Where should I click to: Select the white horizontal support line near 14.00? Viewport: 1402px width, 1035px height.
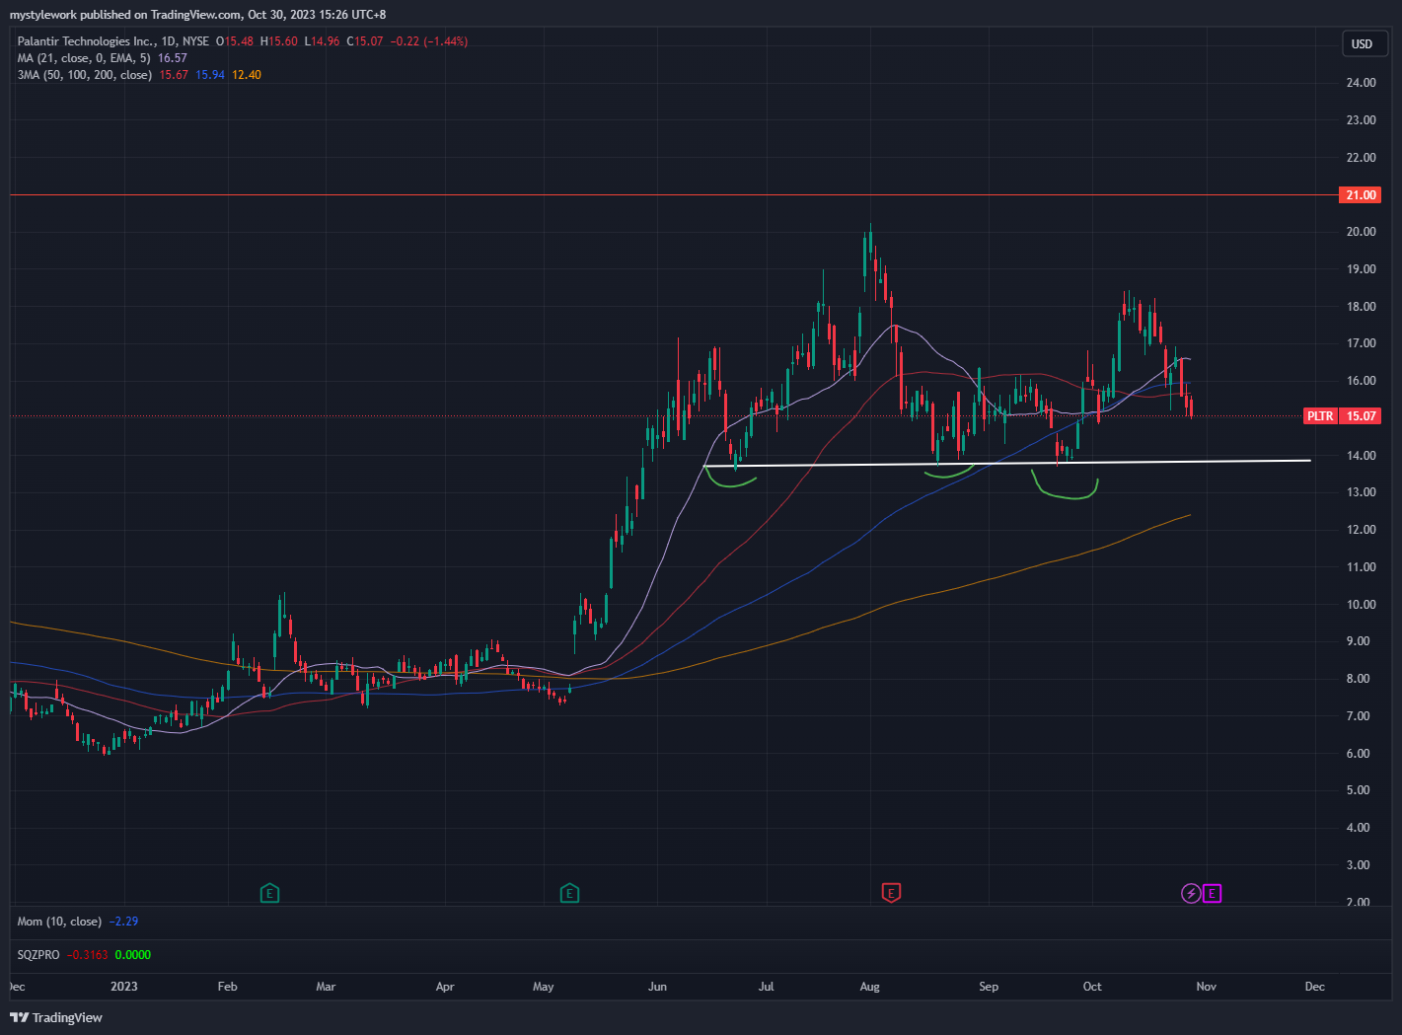click(1006, 463)
